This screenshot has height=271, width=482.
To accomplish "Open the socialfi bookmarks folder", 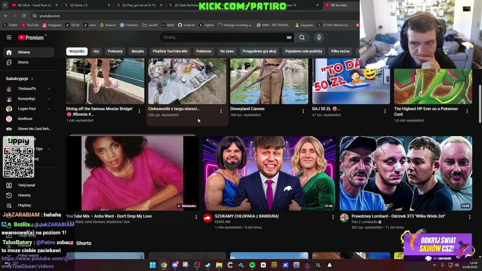I will [x=150, y=25].
